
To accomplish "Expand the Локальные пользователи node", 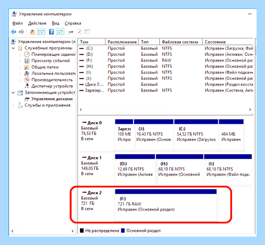I will (x=20, y=74).
